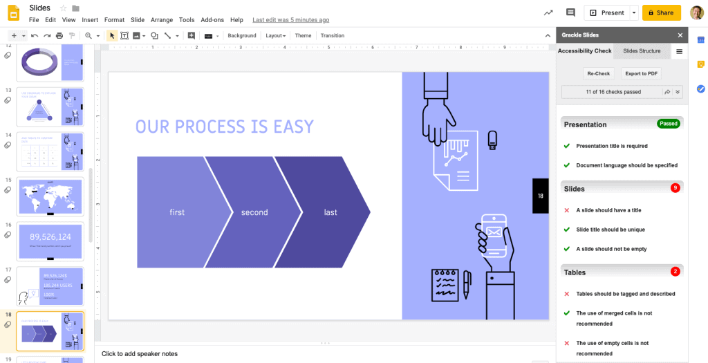The width and height of the screenshot is (708, 363).
Task: Open Google Calendar side panel icon
Action: 701,39
